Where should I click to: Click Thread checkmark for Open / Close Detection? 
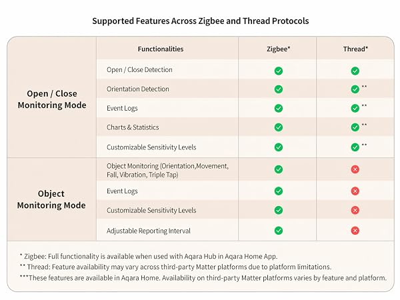point(355,71)
